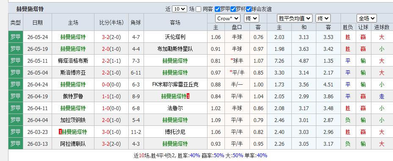This screenshot has width=393, height=161.
Task: Click the 走 goals result on 26-04-19
Action: click(x=382, y=96)
